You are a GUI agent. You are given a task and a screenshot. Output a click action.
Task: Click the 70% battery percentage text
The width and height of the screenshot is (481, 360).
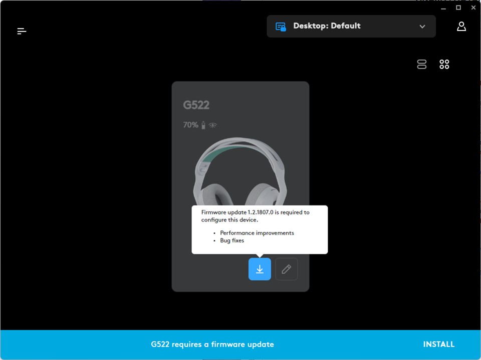click(x=190, y=125)
